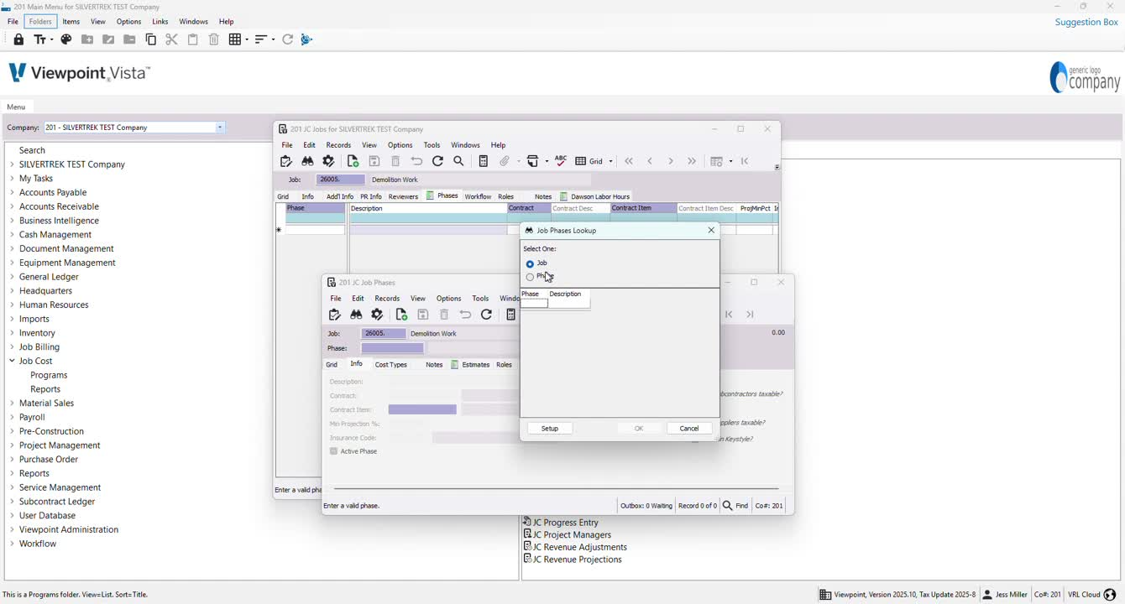Switch to Cost Types tab in JC Job Phases
The height and width of the screenshot is (604, 1125).
[x=391, y=365]
